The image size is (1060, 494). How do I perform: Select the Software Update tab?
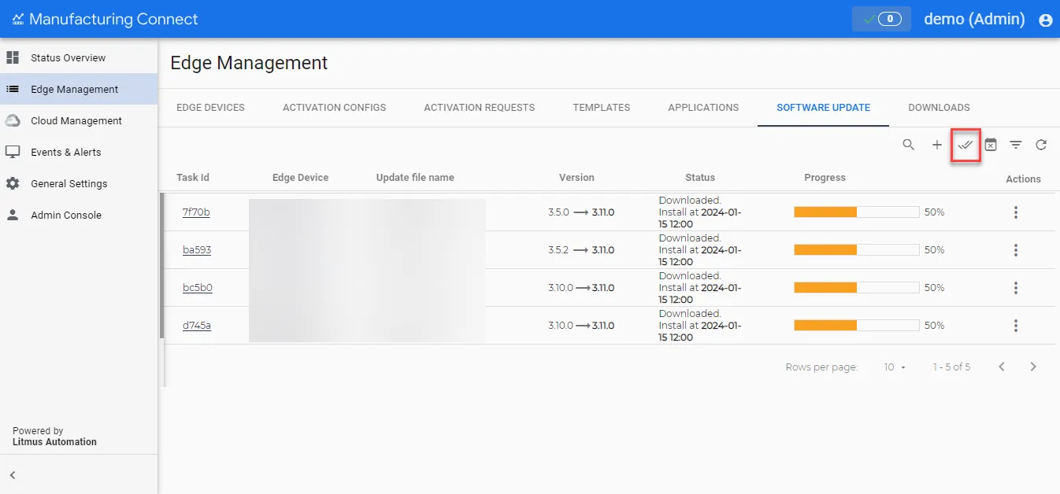coord(824,108)
